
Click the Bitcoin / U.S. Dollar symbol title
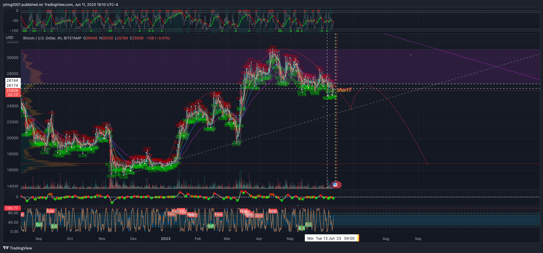click(52, 38)
